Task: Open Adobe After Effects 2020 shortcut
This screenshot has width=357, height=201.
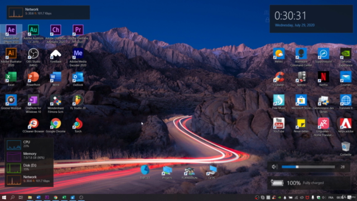Action: [x=11, y=34]
